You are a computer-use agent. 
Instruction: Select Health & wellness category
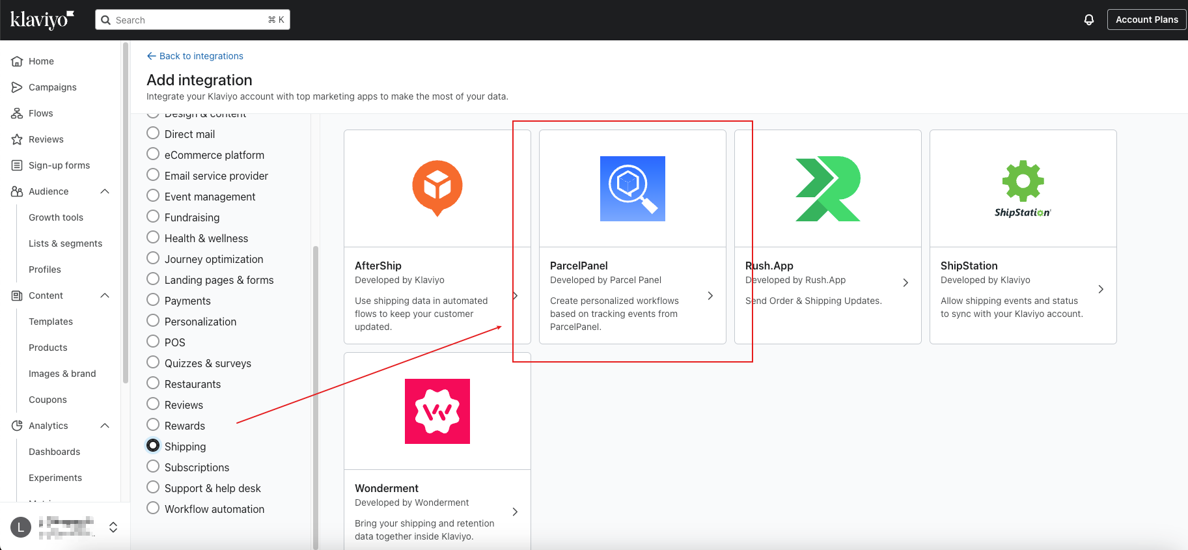click(153, 238)
